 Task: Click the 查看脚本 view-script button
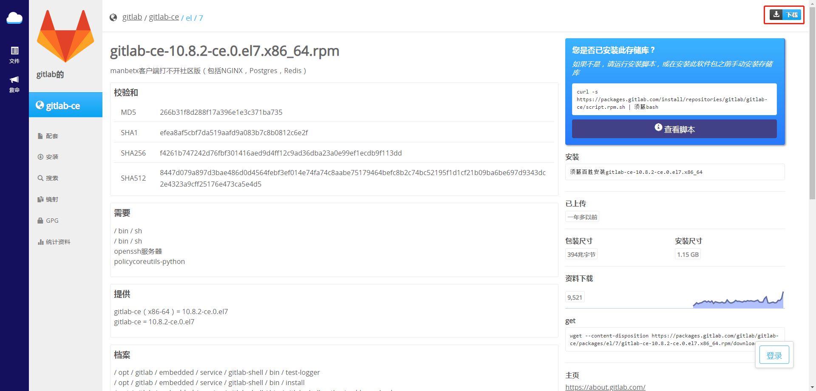pyautogui.click(x=674, y=129)
